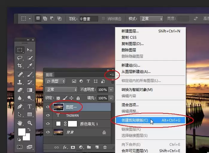Click the foreground color swatch
Image resolution: width=209 pixels, height=153 pixels.
(x=22, y=132)
